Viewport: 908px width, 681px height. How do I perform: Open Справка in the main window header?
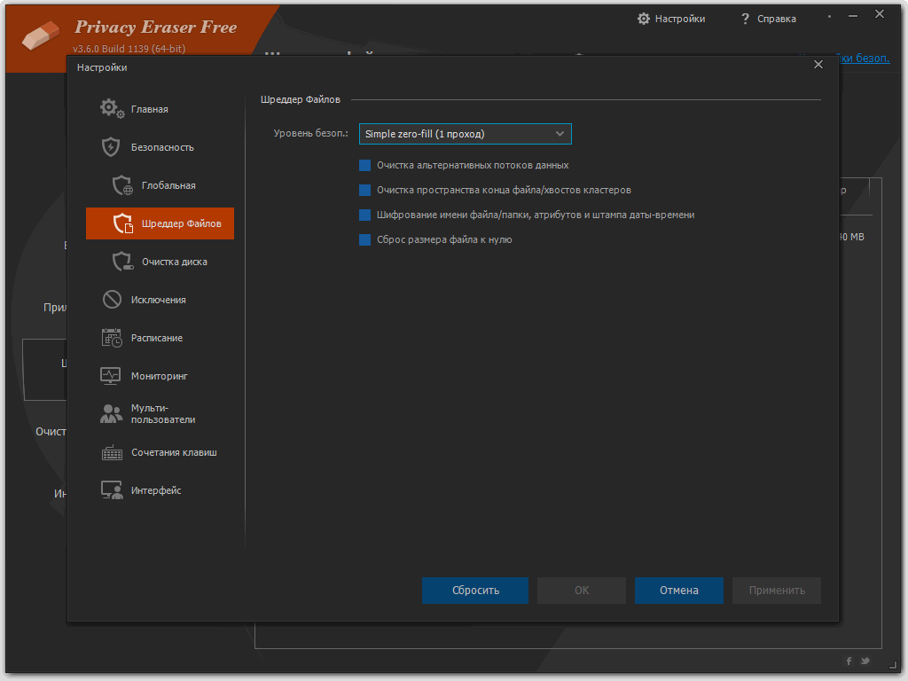click(769, 19)
